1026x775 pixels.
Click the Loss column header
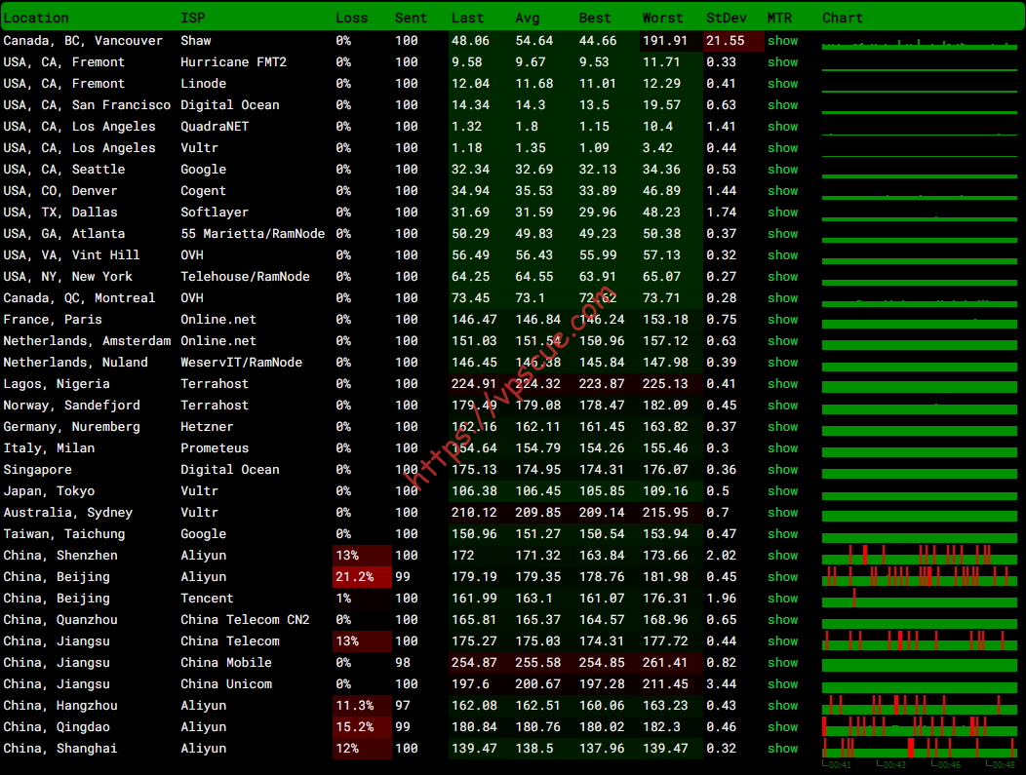tap(352, 19)
